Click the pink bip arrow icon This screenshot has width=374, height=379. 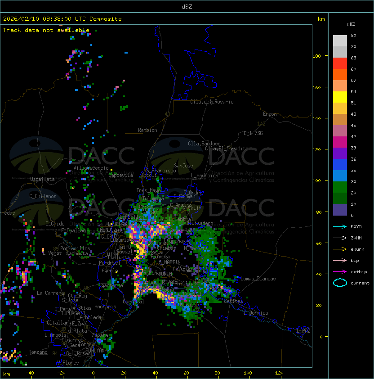(x=340, y=260)
